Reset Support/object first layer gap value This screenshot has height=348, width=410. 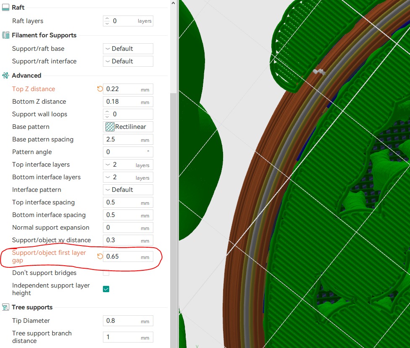(100, 256)
